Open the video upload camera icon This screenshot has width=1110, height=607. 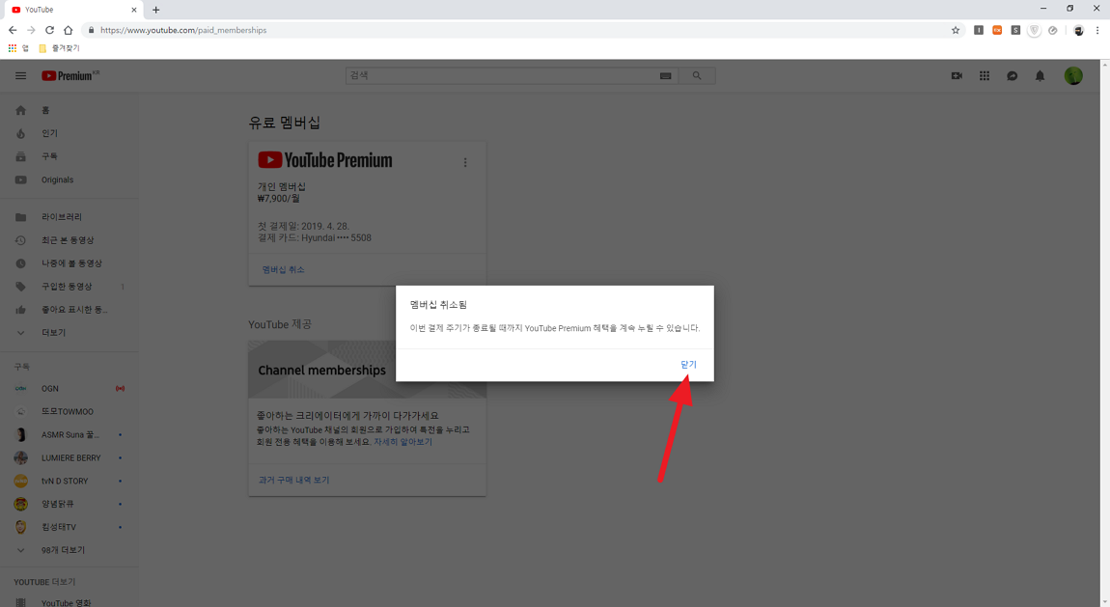(957, 75)
